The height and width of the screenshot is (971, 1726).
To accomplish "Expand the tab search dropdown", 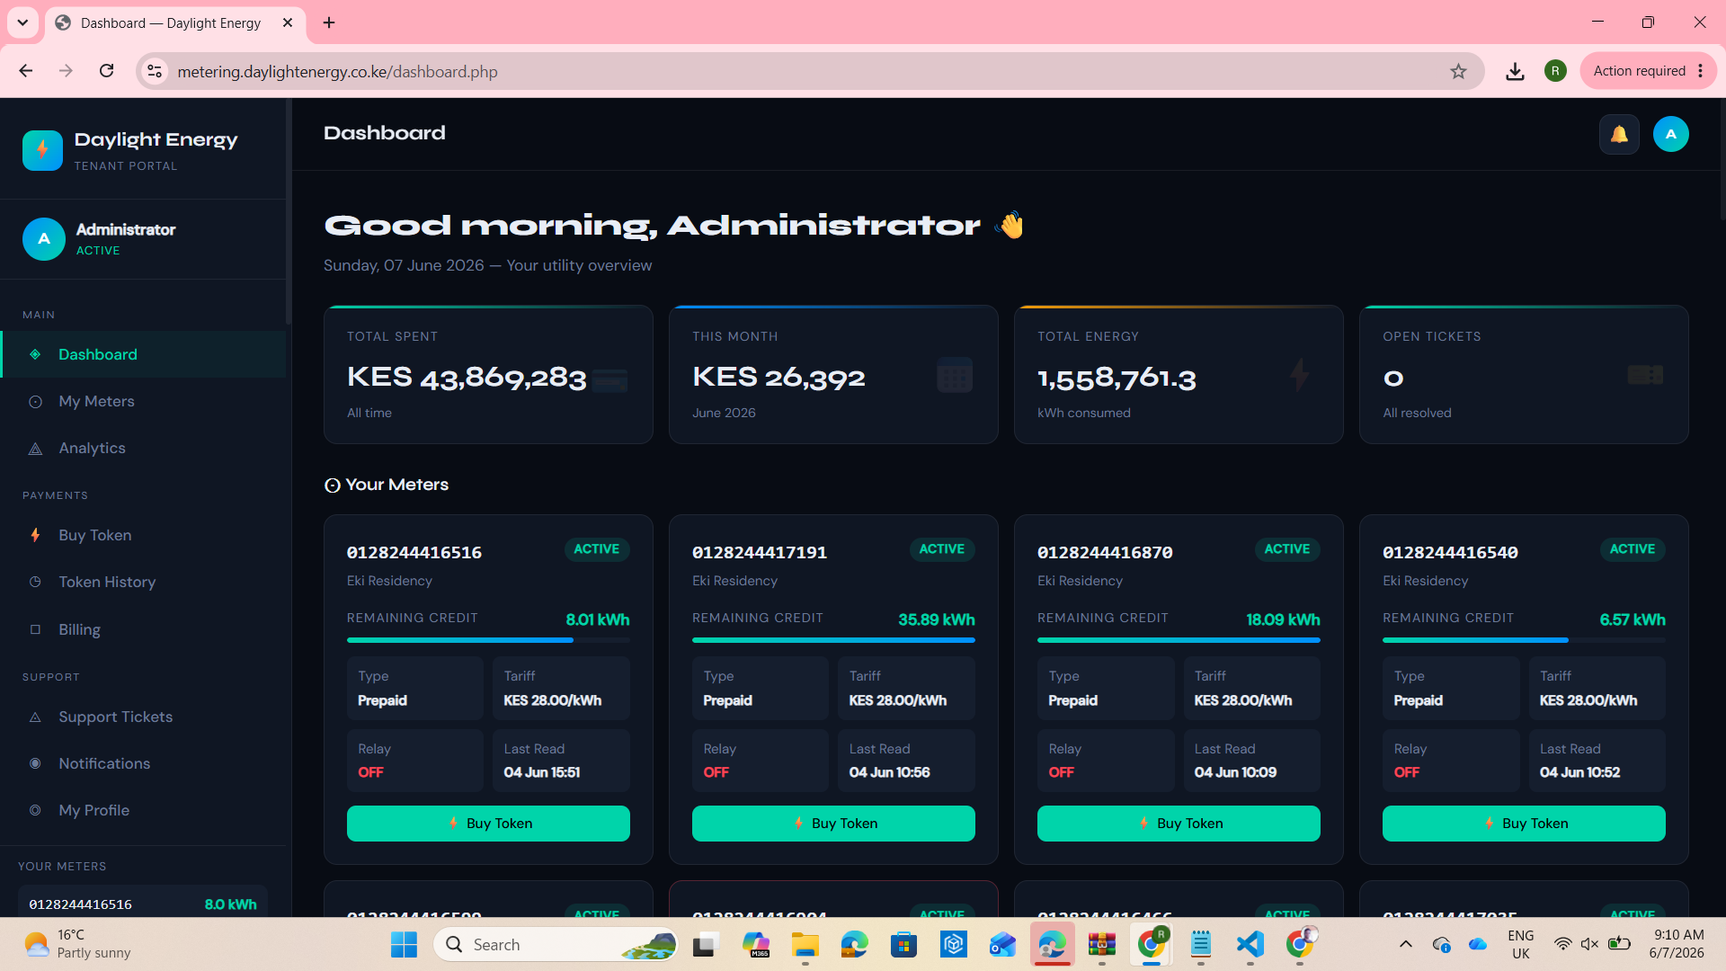I will (x=22, y=22).
